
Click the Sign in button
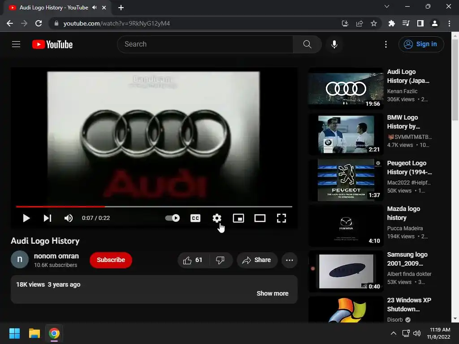point(421,44)
